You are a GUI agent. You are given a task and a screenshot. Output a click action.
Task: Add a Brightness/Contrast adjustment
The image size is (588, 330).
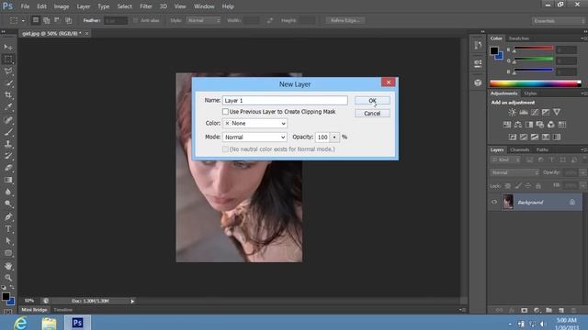pyautogui.click(x=512, y=112)
